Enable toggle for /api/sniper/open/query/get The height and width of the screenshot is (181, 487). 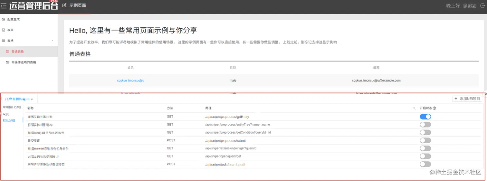pos(425,156)
